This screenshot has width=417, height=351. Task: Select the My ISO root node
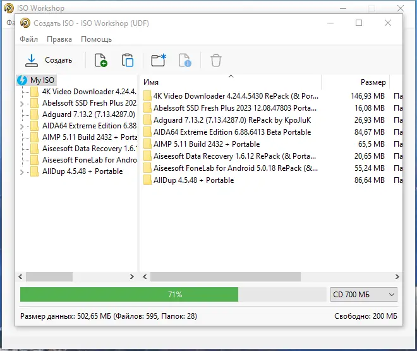(x=42, y=80)
